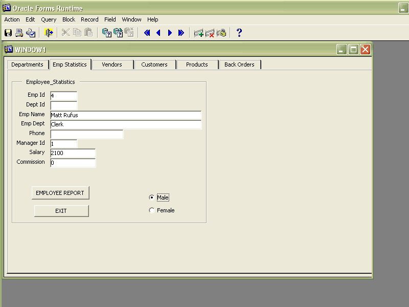Click the Print toolbar icon
Viewport: 409px width, 307px height.
[19, 33]
